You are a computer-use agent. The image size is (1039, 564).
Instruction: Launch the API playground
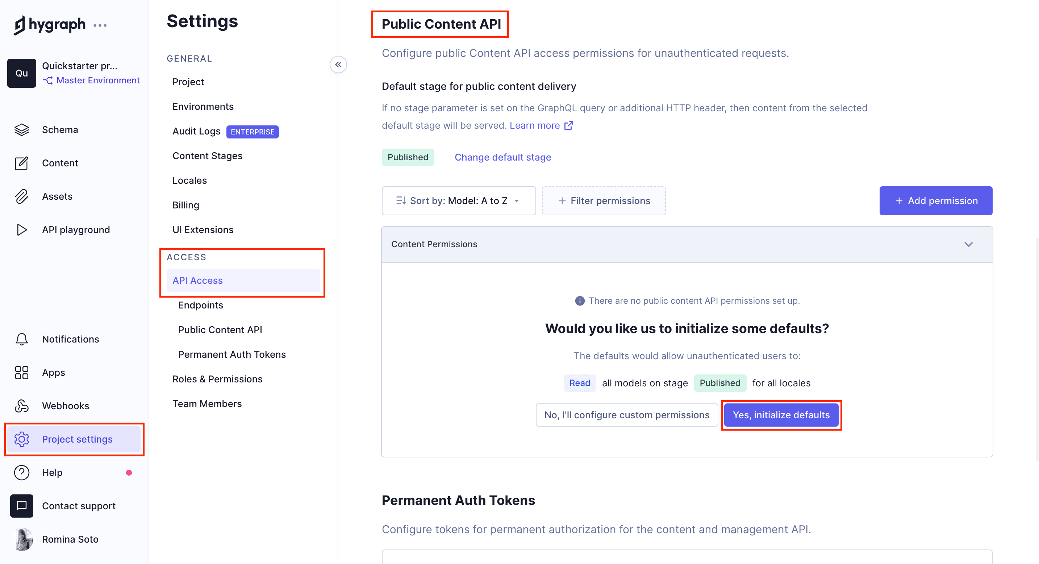76,229
